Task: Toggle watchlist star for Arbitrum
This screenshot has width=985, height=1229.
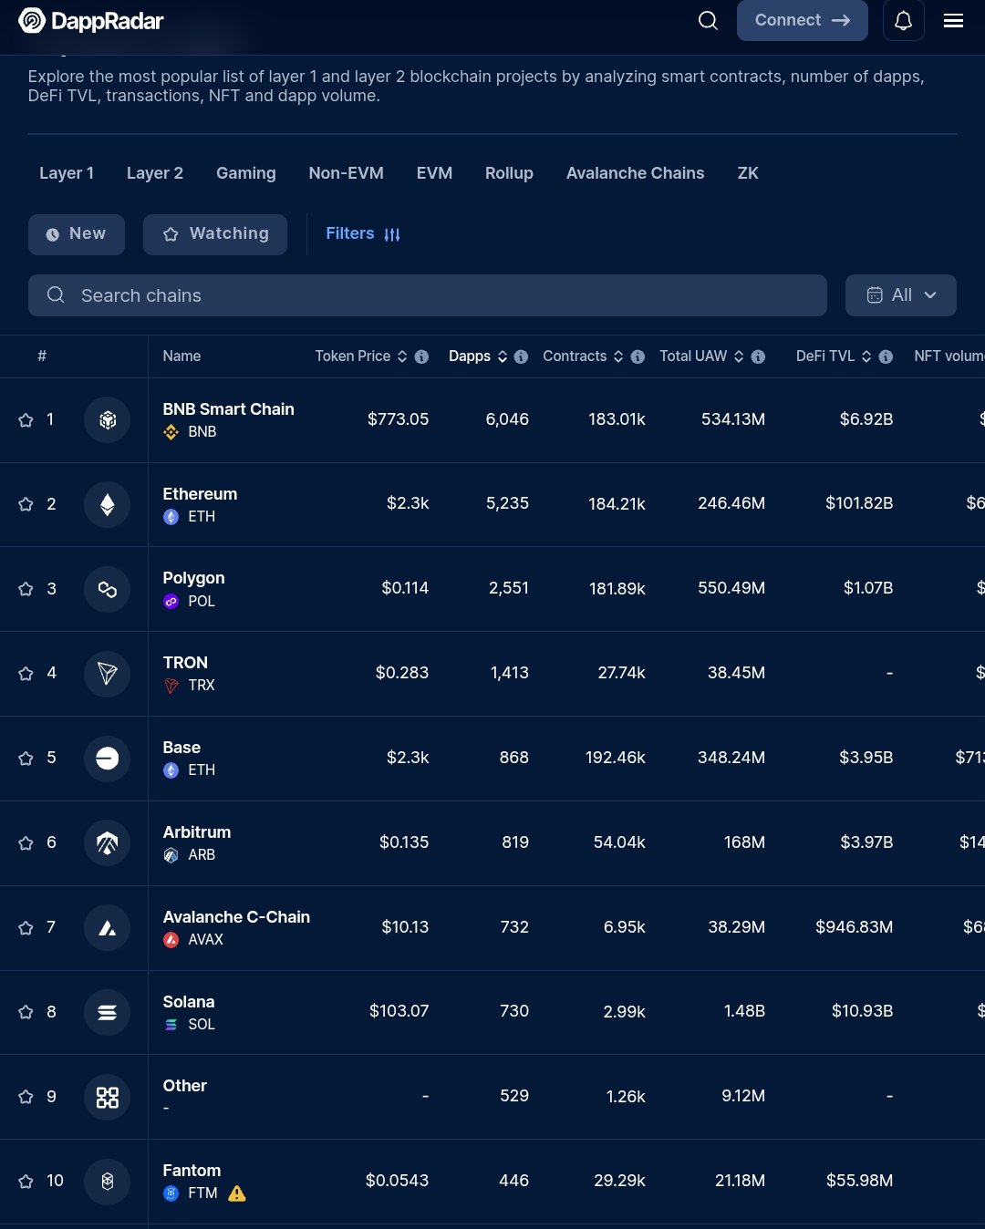Action: coord(26,843)
